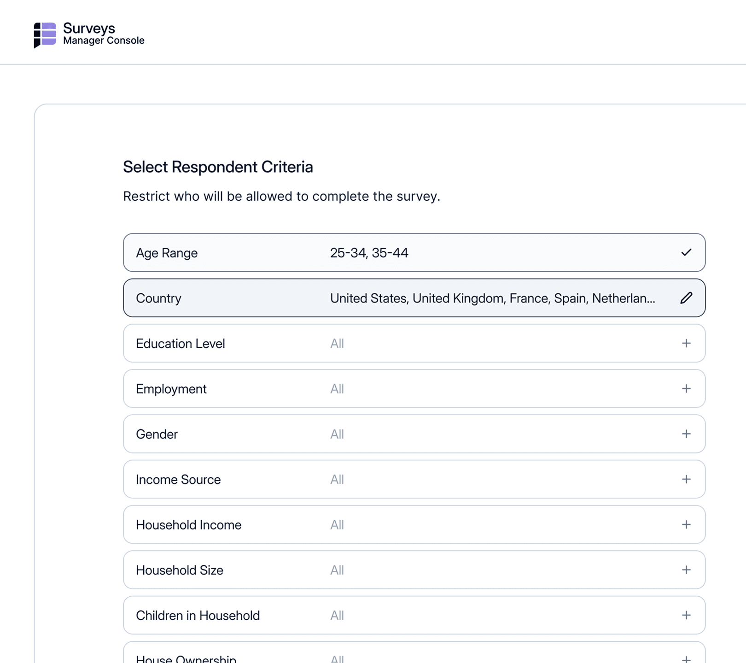
Task: Click the selected countries list text
Action: point(492,298)
